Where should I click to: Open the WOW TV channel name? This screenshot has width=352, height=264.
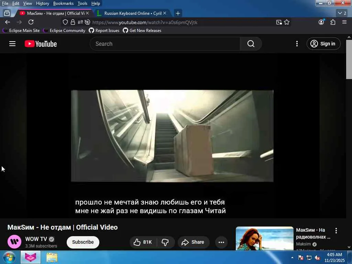coord(36,239)
